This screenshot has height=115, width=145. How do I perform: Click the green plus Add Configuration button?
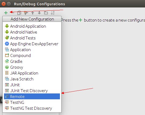(6, 13)
